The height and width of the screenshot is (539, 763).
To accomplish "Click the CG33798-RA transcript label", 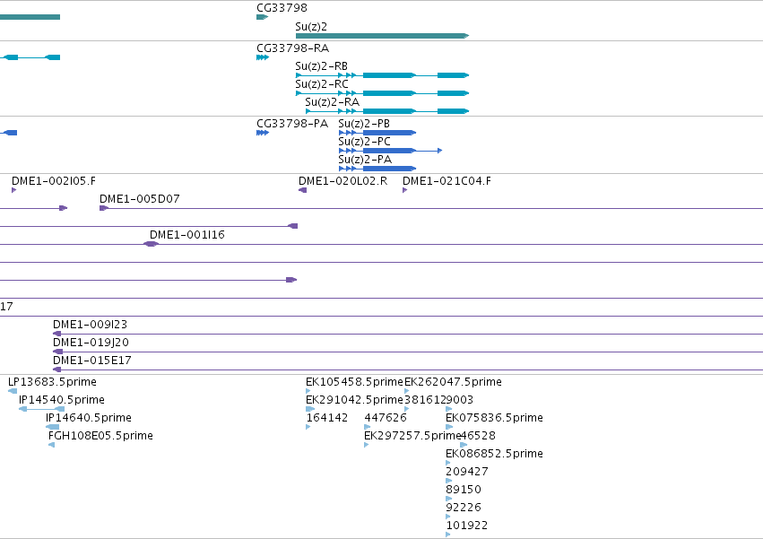I will 292,48.
